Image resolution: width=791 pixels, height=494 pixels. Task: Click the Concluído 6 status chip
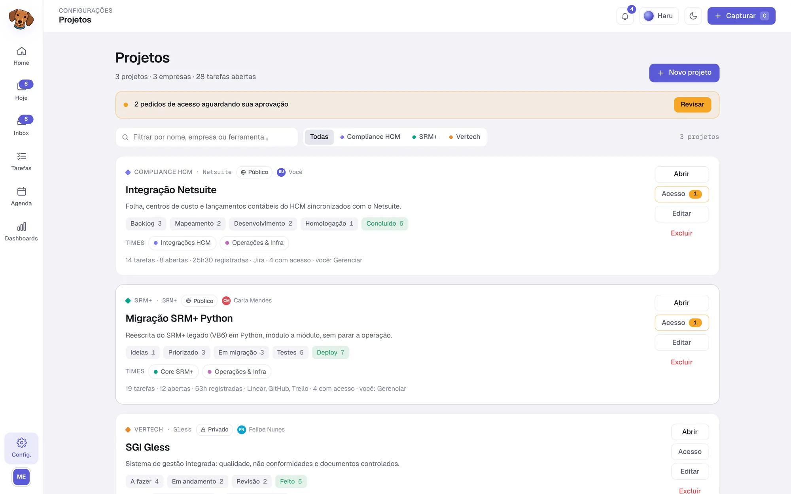pos(384,224)
